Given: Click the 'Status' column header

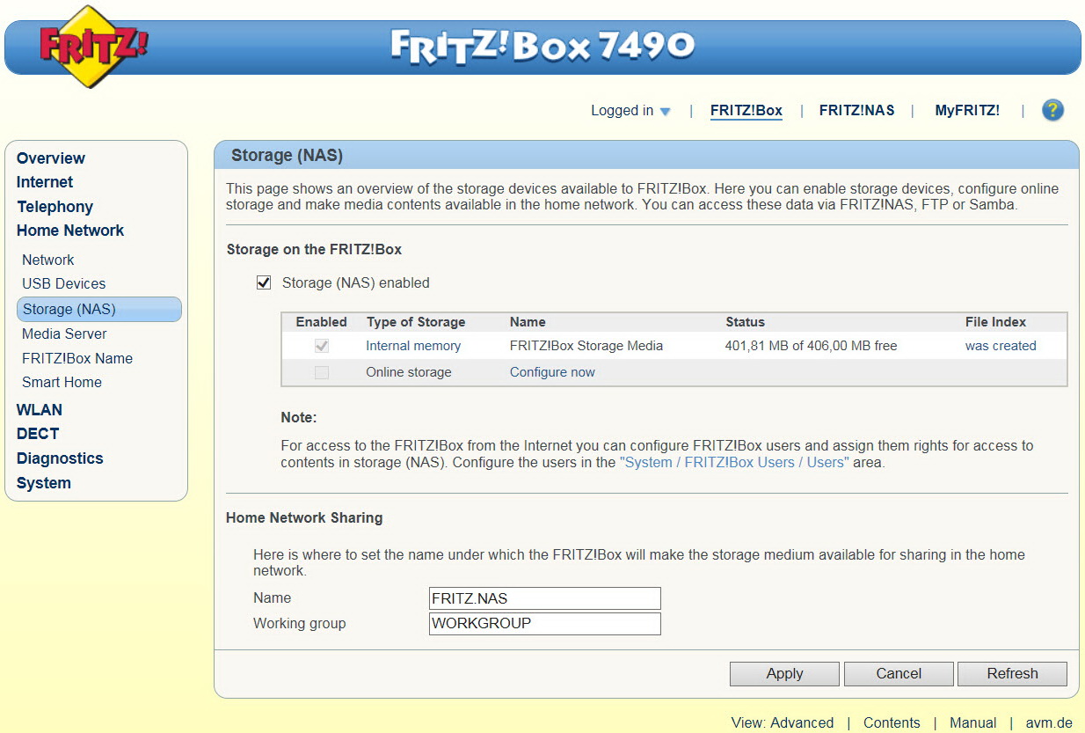Looking at the screenshot, I should point(746,322).
